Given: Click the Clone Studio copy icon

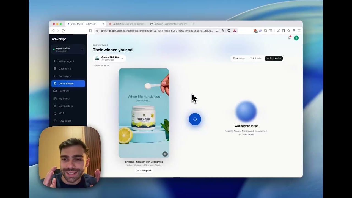Looking at the screenshot, I should click(x=55, y=84).
